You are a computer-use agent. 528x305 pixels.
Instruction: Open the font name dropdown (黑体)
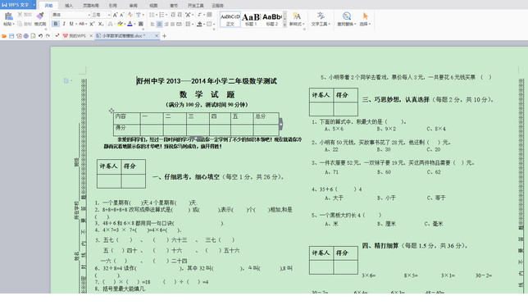coord(89,15)
